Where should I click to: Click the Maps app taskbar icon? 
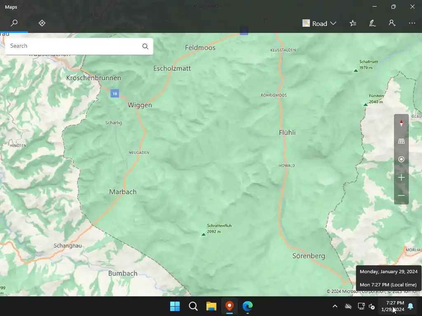coord(229,306)
